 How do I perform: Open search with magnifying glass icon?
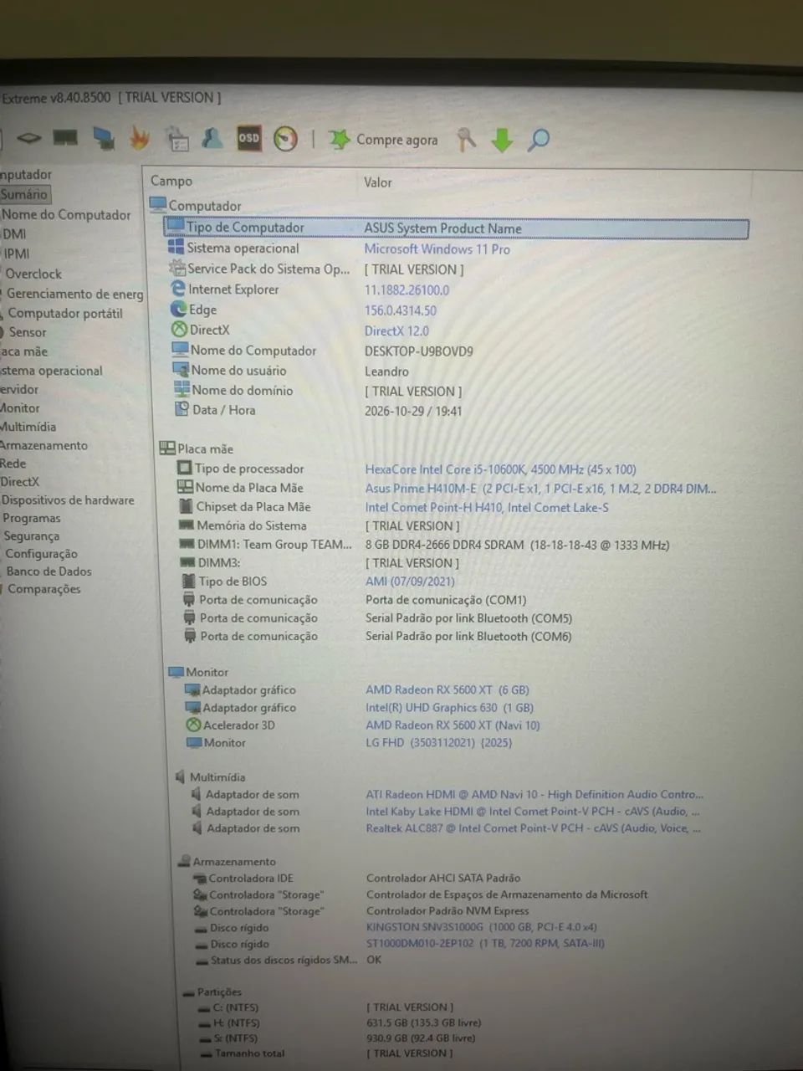click(539, 140)
